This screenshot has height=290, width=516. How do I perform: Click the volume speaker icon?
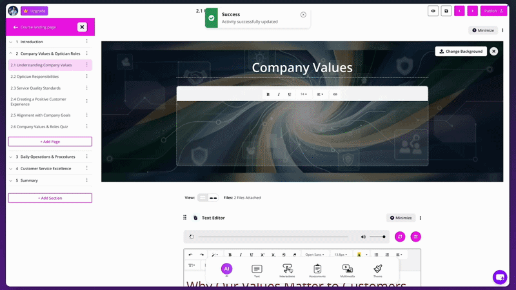coord(363,237)
